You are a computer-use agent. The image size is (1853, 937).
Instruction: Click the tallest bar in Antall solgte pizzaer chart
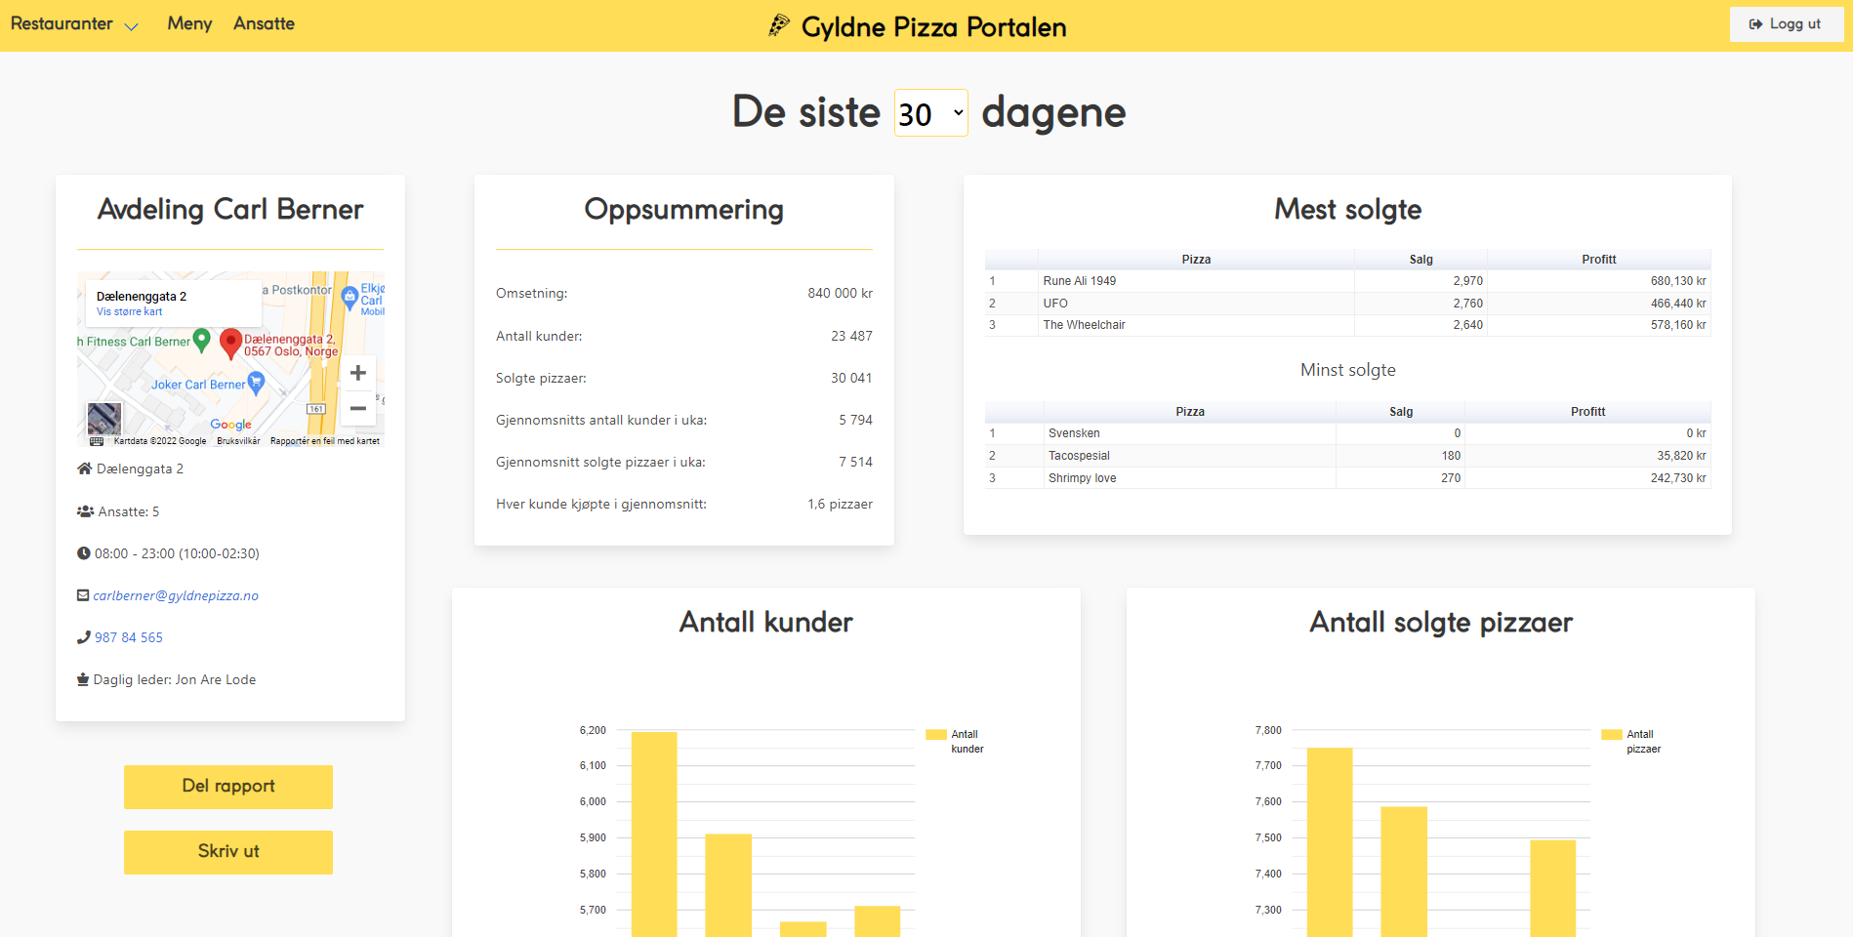click(x=1330, y=842)
